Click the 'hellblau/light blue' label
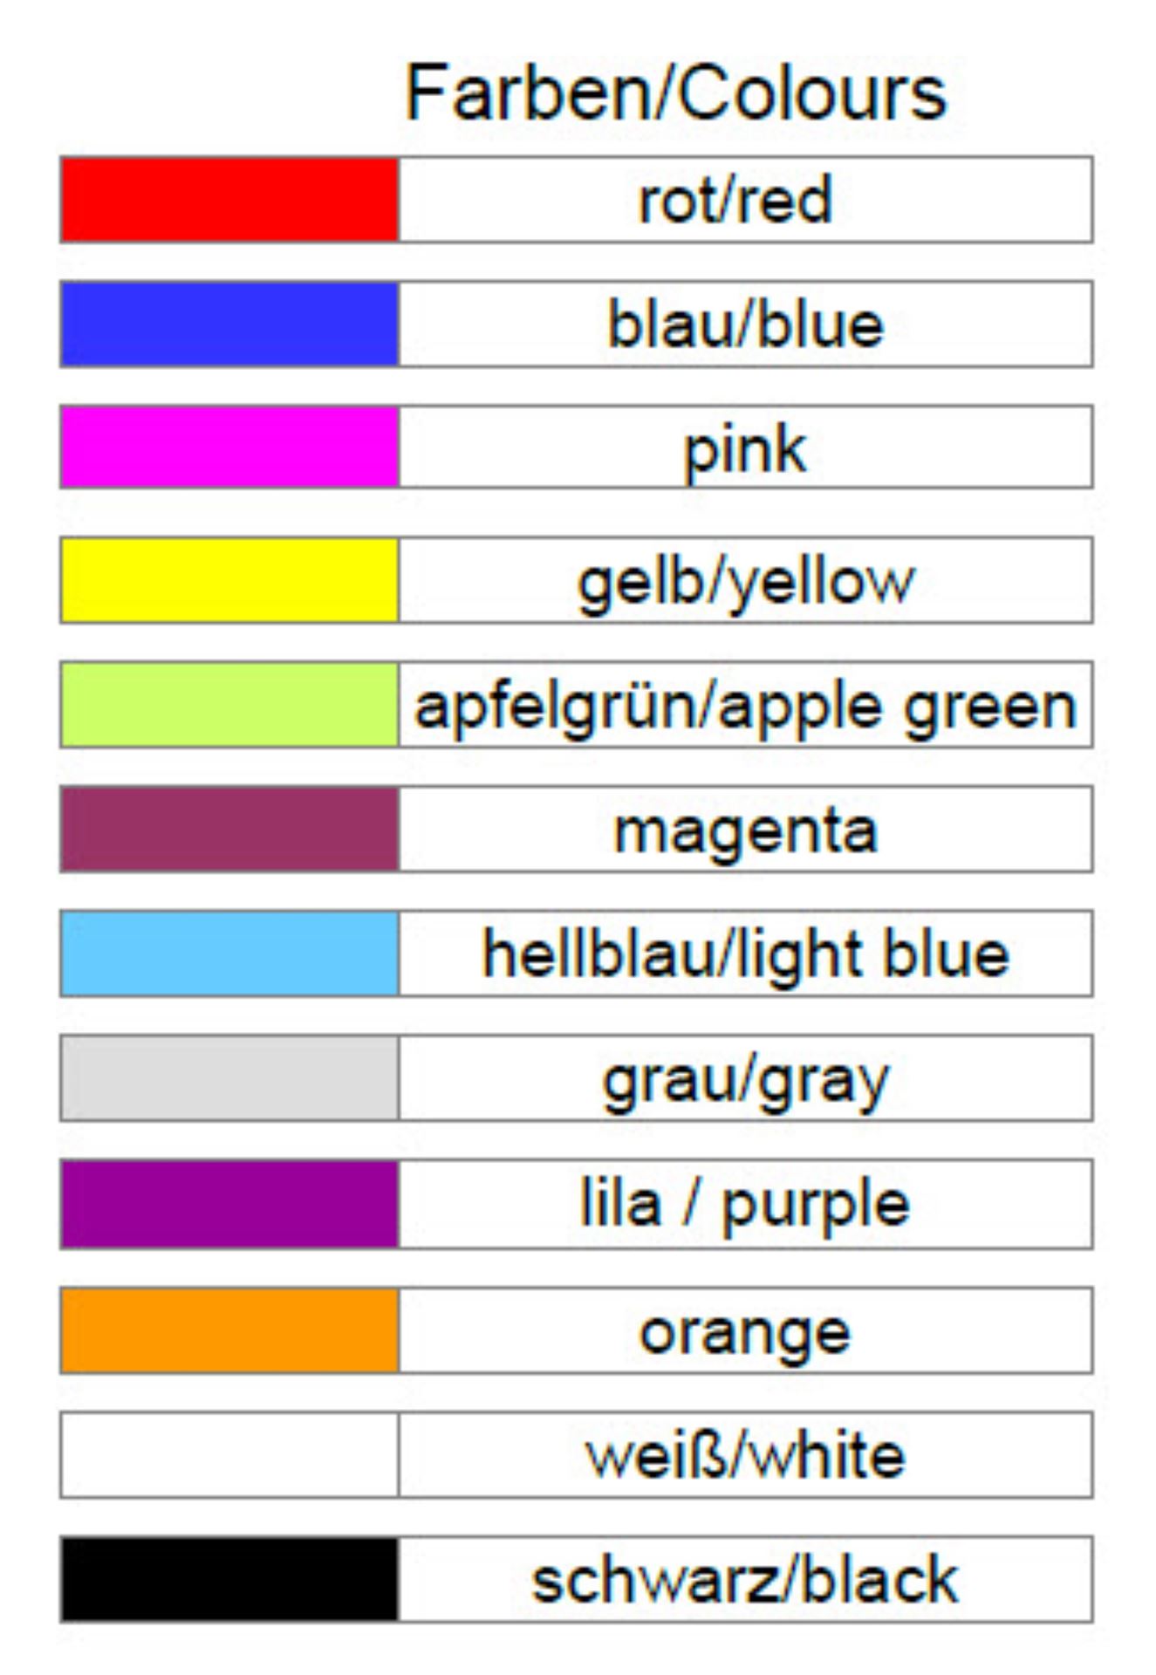The image size is (1156, 1675). coord(746,955)
